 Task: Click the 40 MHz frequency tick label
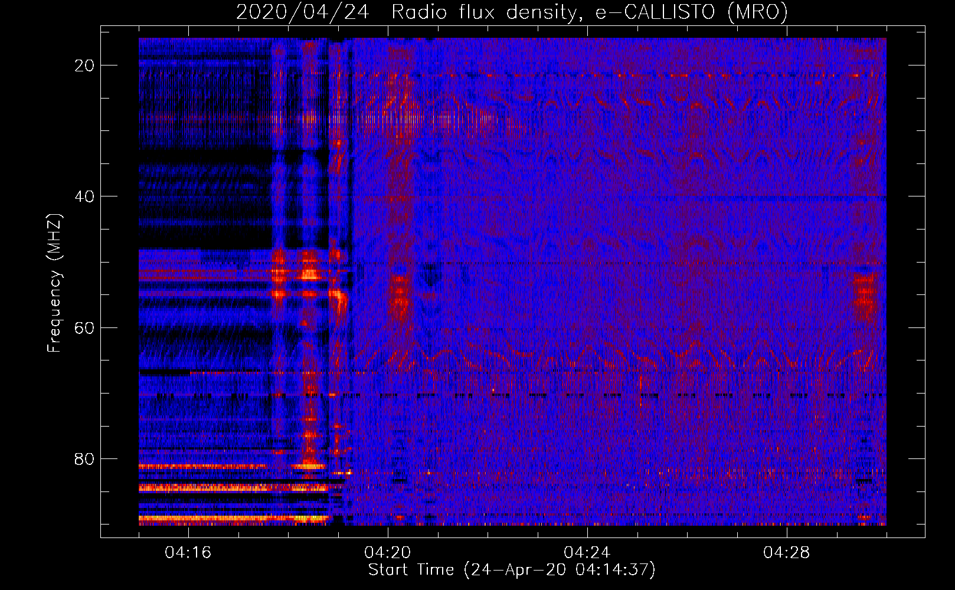[84, 196]
